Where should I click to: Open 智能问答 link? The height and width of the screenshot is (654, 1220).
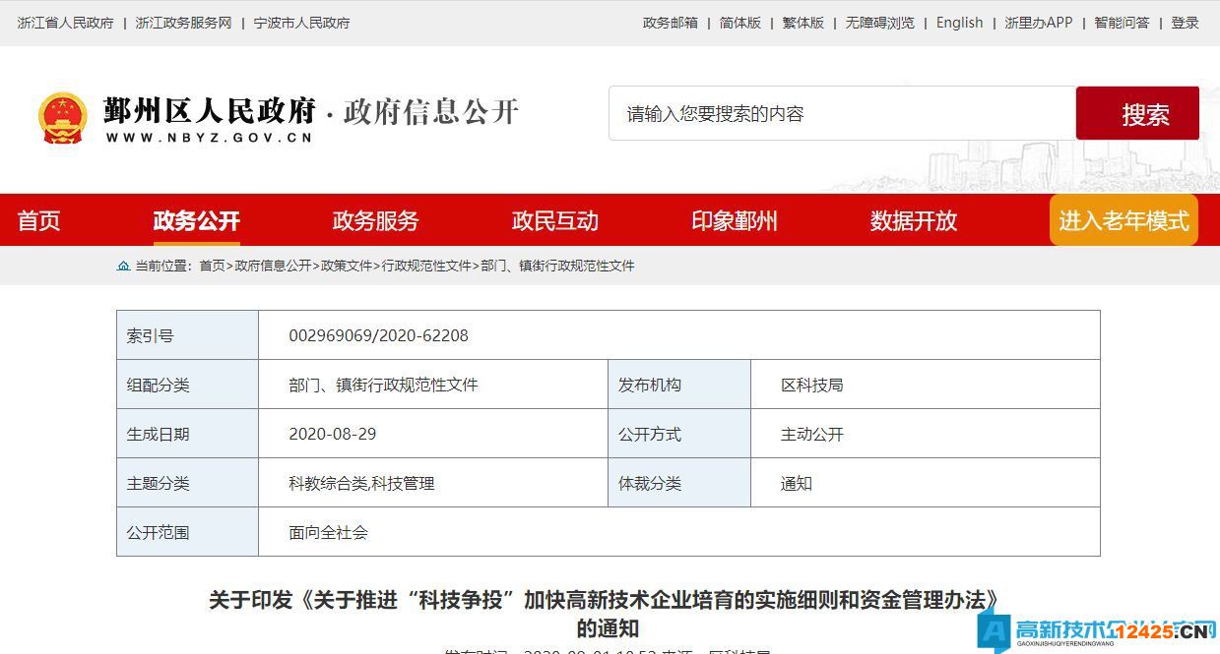(1123, 23)
